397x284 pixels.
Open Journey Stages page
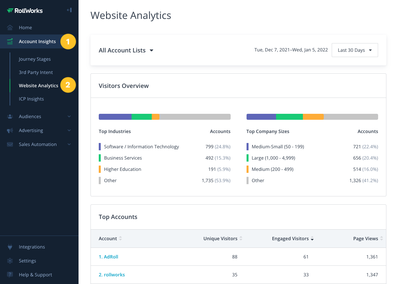tap(35, 59)
